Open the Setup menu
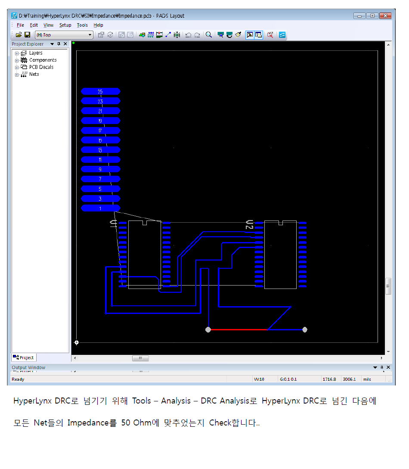This screenshot has width=409, height=469. [x=65, y=25]
